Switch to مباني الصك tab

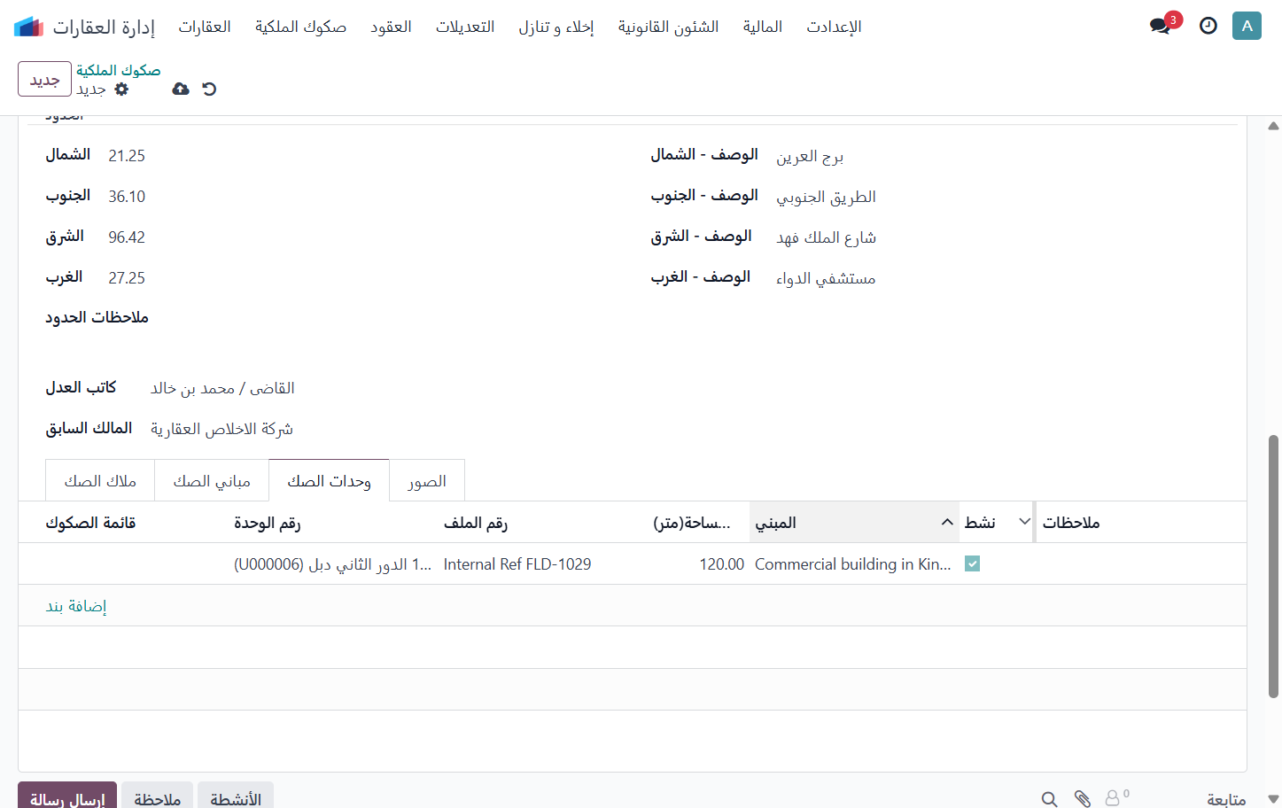pyautogui.click(x=212, y=480)
